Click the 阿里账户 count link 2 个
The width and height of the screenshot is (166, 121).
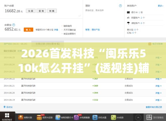click(143, 18)
